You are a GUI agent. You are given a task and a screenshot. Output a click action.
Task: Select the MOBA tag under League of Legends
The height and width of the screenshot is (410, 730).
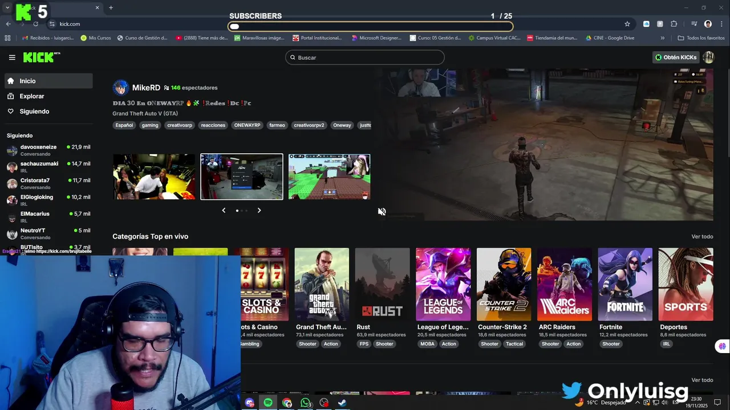[427, 344]
